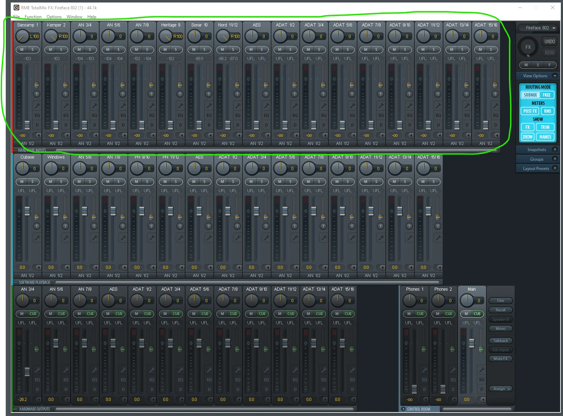The height and width of the screenshot is (416, 563).
Task: Click the Hardware Outputs horizontal scrollbar
Action: click(205, 409)
